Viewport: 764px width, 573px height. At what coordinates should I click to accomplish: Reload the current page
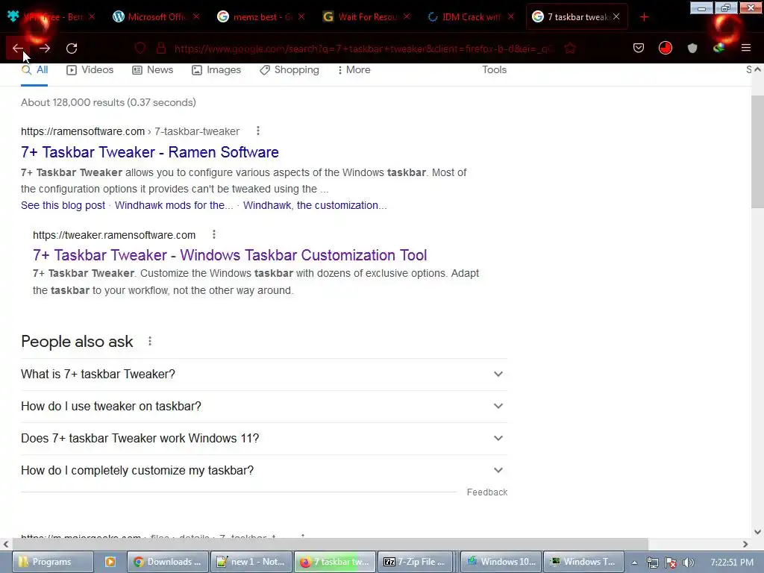point(72,48)
